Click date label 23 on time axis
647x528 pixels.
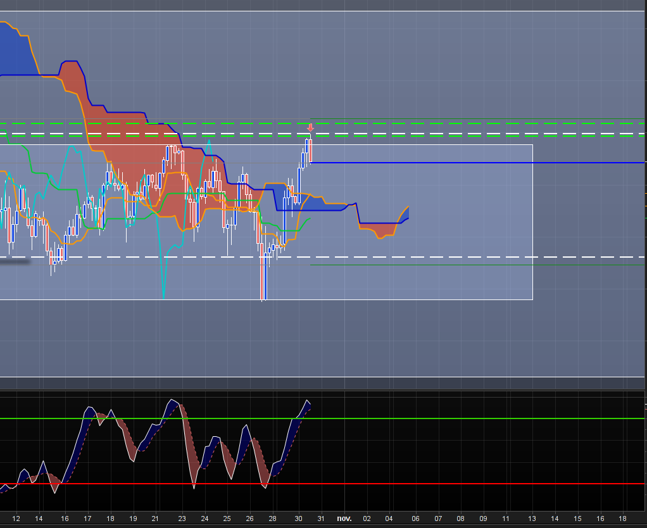click(182, 519)
